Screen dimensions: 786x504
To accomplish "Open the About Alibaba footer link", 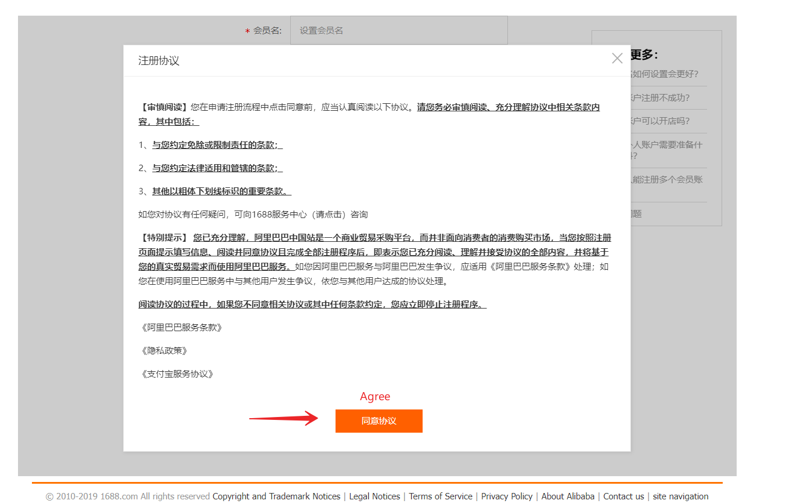I will (x=568, y=496).
